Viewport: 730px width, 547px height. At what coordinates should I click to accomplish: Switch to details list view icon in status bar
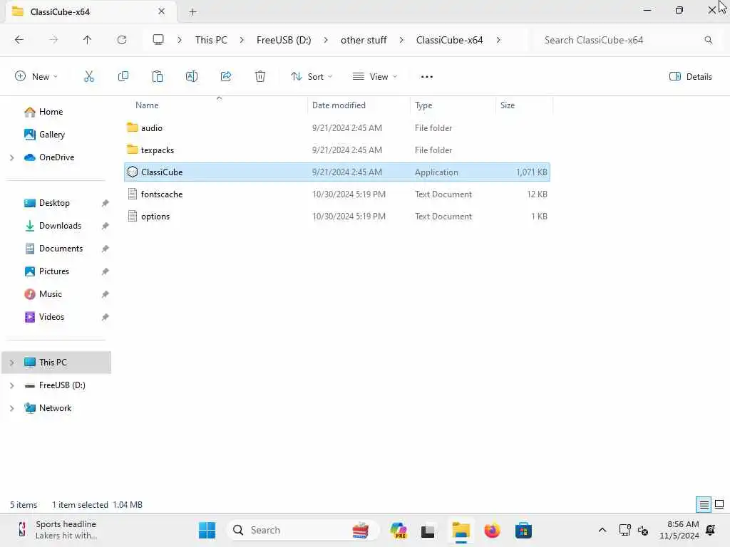tap(704, 504)
